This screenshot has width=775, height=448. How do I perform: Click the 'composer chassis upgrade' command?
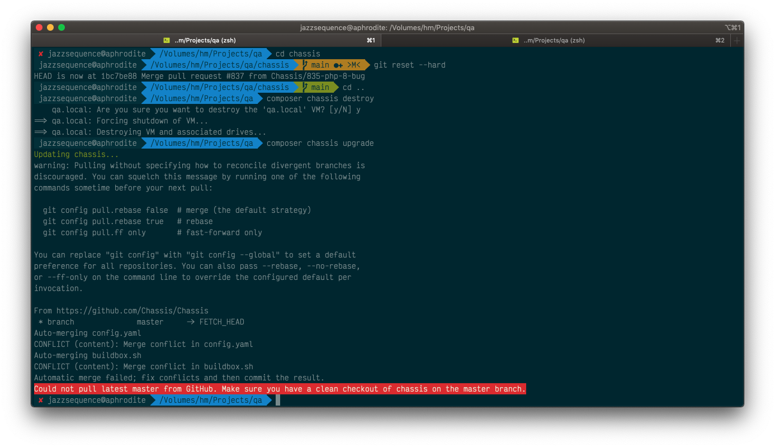320,144
